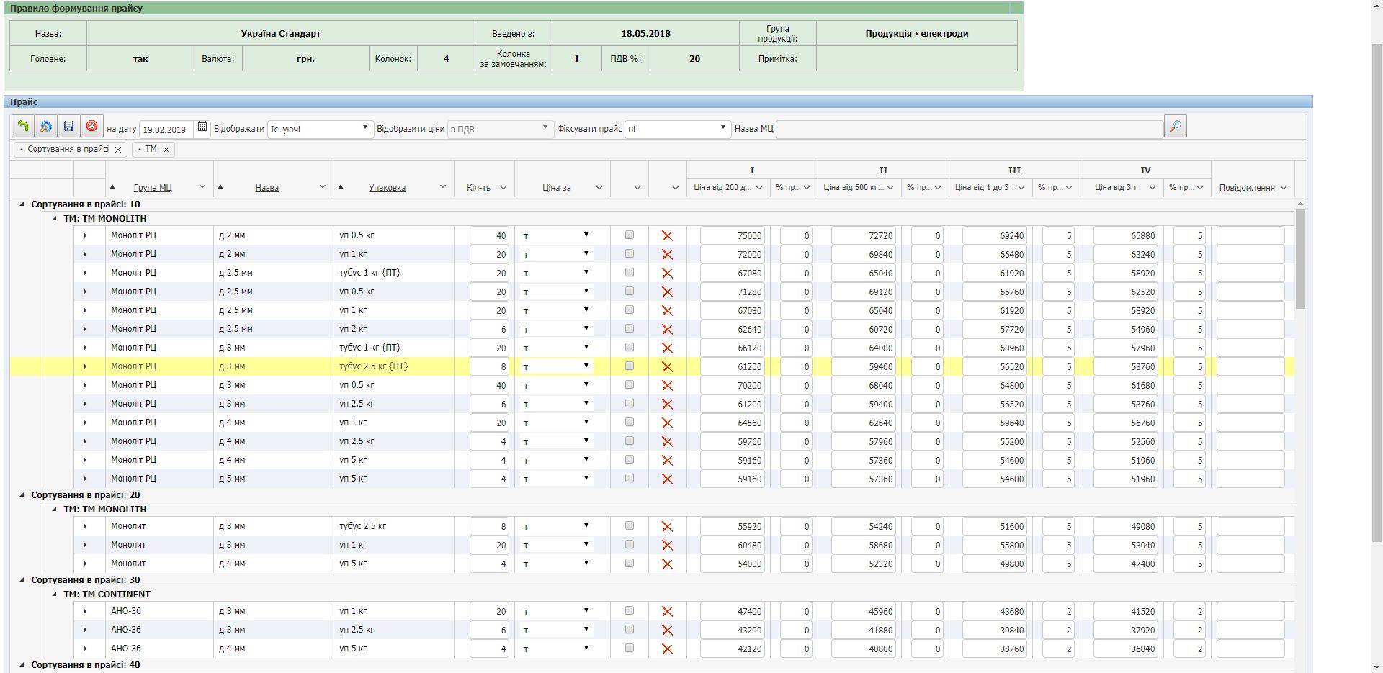Click the 'Сортування в прайсі' grouping chip label
The image size is (1383, 673).
[68, 149]
